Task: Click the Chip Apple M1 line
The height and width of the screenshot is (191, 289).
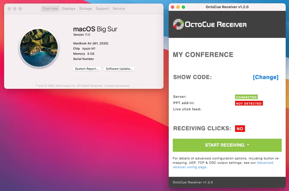Action: coord(84,48)
